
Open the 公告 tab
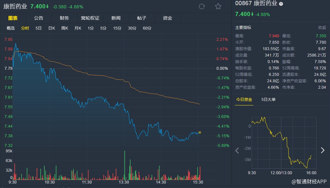point(39,18)
